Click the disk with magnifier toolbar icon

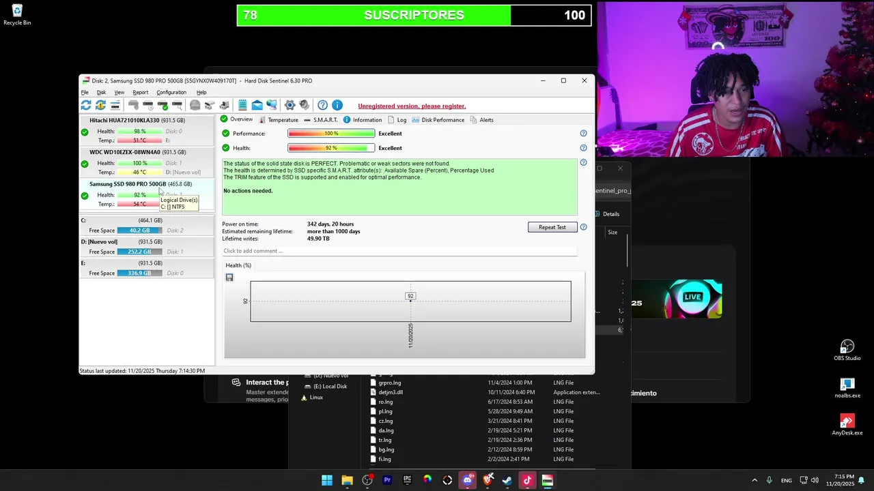[x=177, y=105]
